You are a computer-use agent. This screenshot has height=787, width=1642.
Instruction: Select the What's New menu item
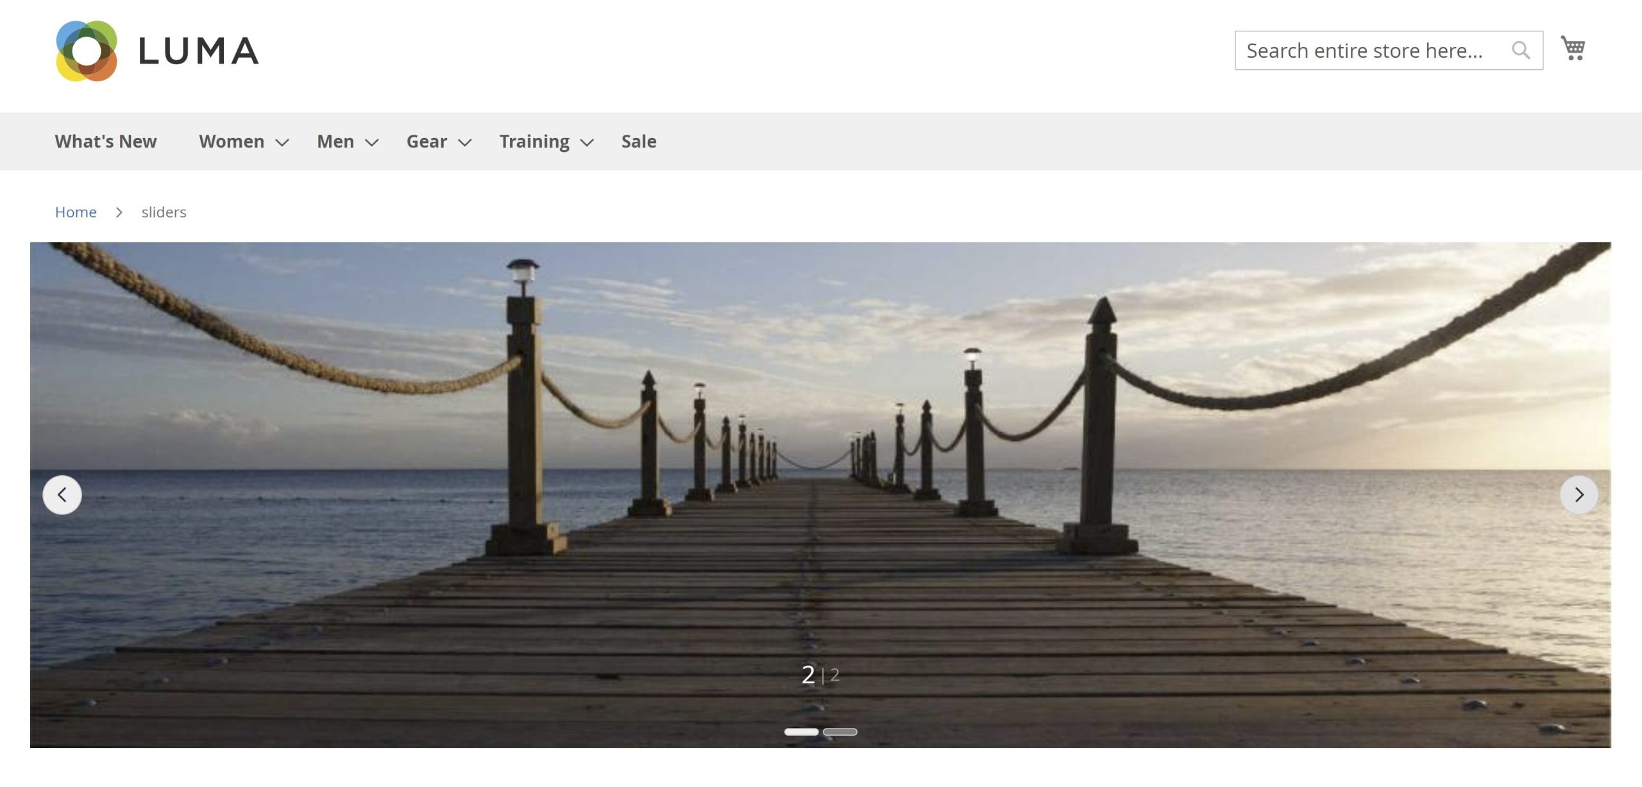pyautogui.click(x=106, y=141)
